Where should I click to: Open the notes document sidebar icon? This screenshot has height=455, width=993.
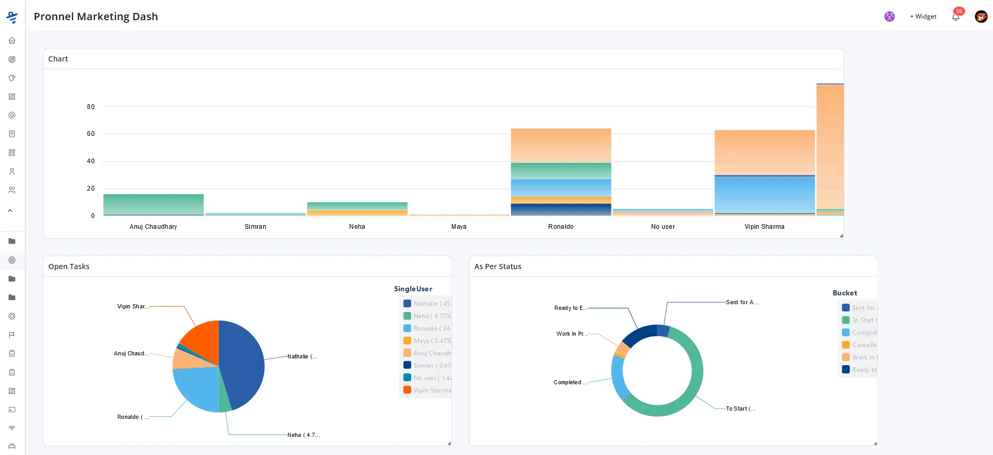[12, 134]
